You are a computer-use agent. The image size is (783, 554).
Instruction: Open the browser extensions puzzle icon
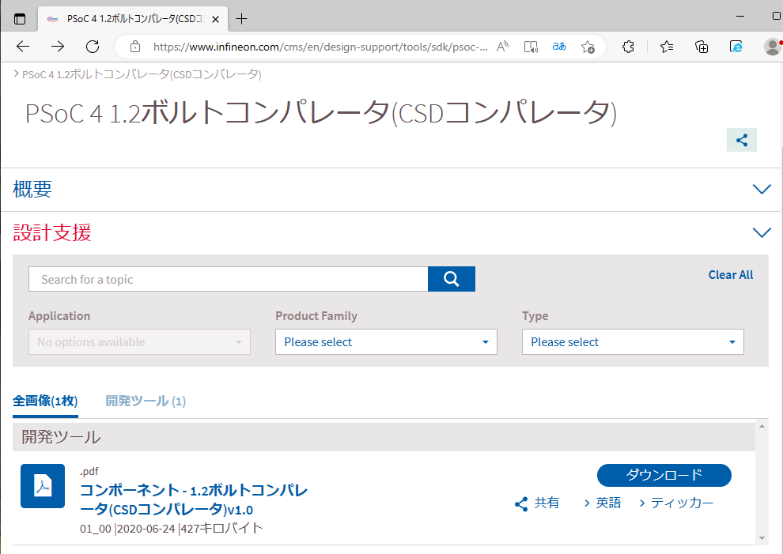(x=628, y=47)
